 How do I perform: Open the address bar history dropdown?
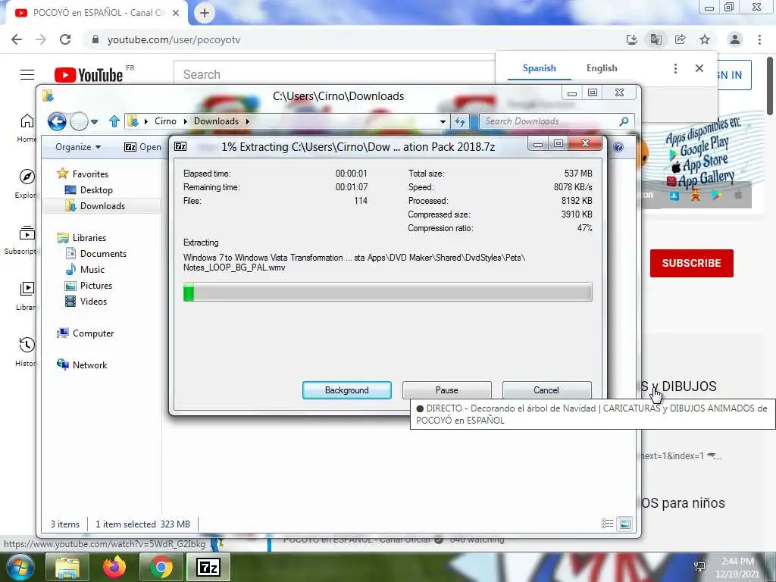tap(443, 121)
